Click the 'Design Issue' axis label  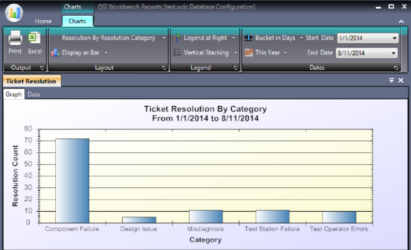tap(138, 229)
